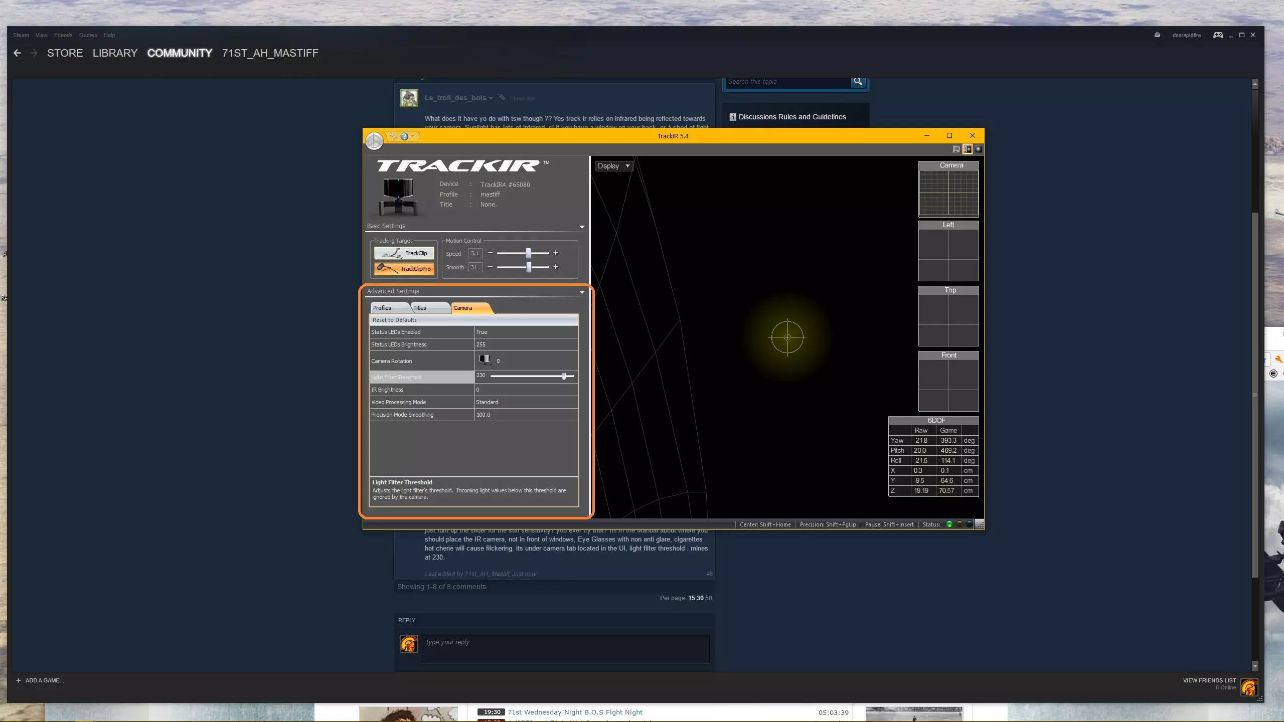Image resolution: width=1284 pixels, height=722 pixels.
Task: Click Reset to Defaults
Action: tap(394, 320)
